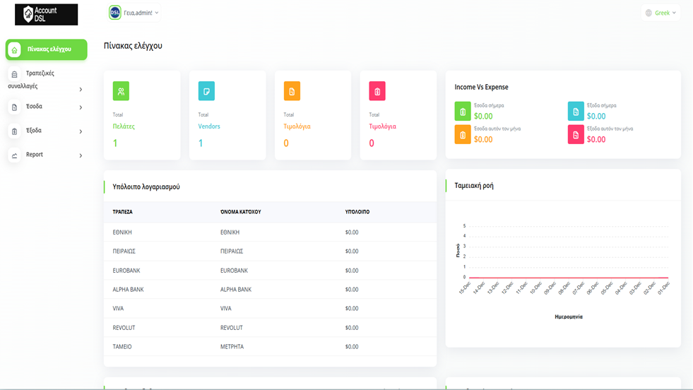Click the pink Έξοδα αυτόν τον μήνα icon

click(x=576, y=134)
